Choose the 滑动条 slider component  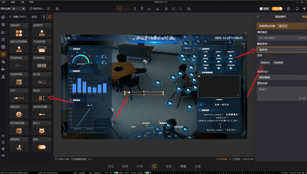point(42,95)
